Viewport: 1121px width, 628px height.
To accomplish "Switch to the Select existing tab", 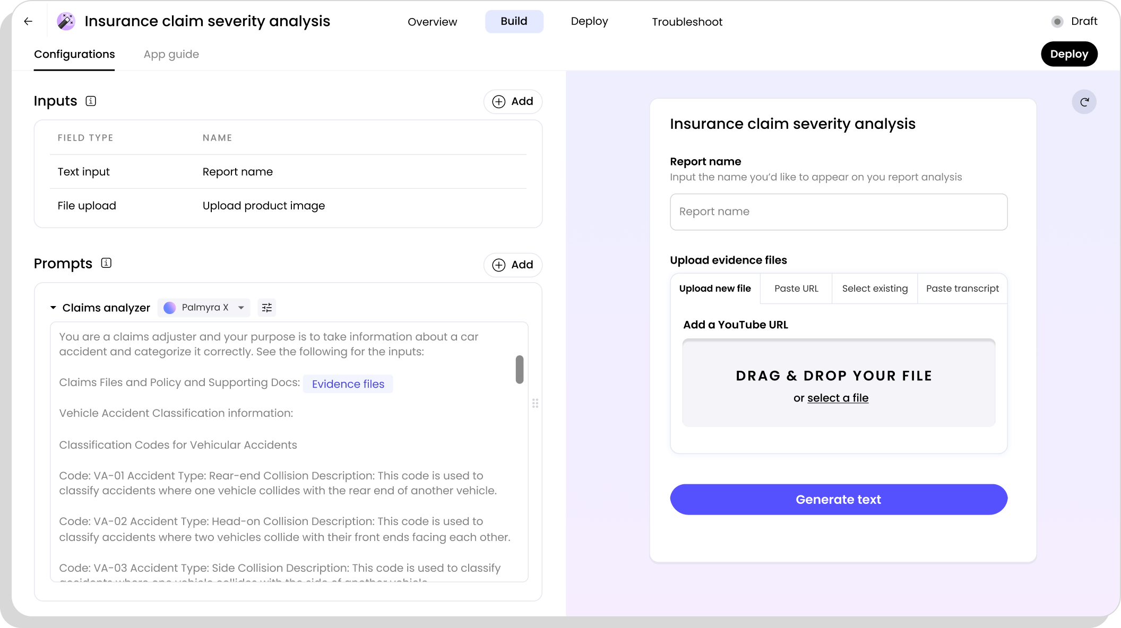I will click(x=874, y=289).
